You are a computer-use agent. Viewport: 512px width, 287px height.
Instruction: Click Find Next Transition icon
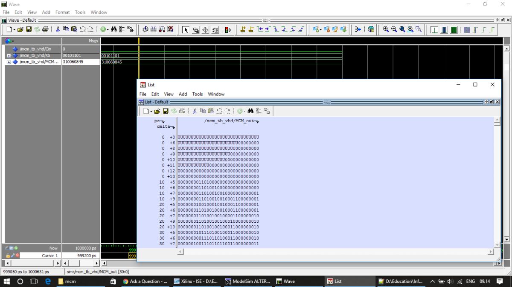(268, 29)
